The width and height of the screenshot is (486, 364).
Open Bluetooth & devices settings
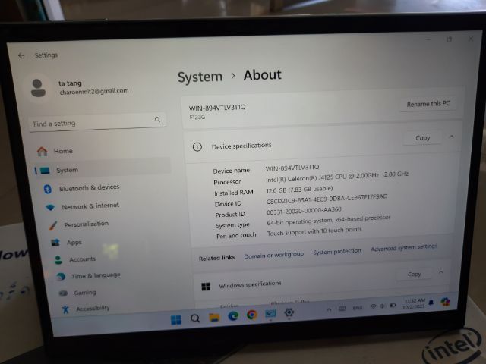coord(88,187)
